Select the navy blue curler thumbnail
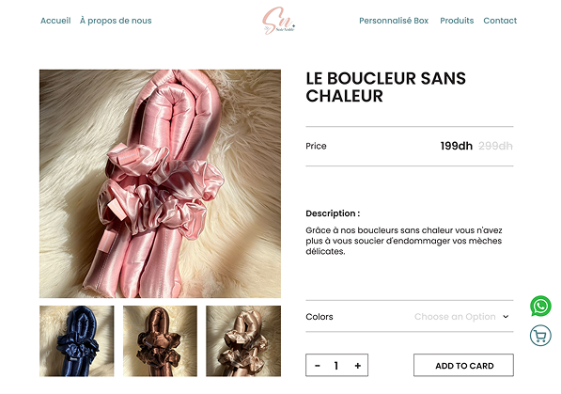Screen dimensions: 561x394 point(76,341)
